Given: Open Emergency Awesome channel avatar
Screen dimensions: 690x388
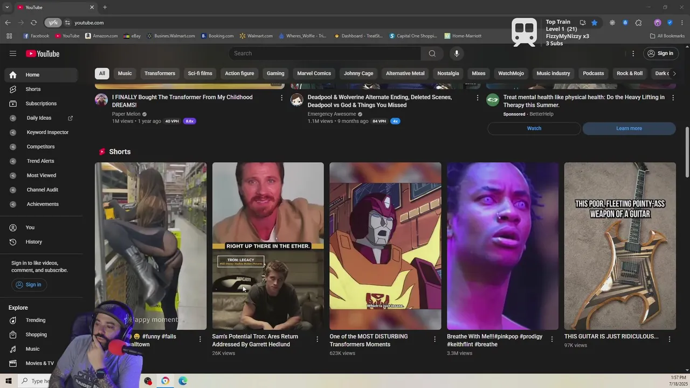Looking at the screenshot, I should click(x=297, y=100).
